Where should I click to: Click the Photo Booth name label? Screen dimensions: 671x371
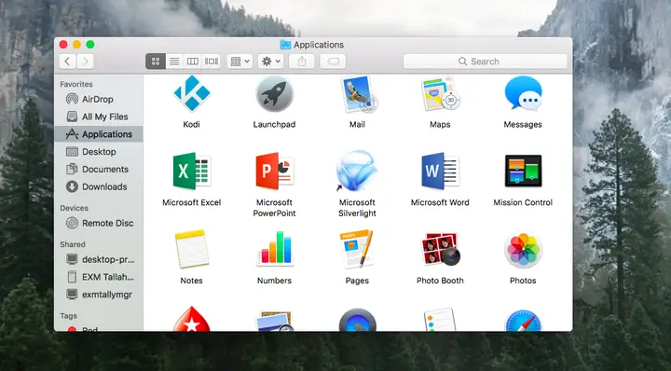[440, 281]
